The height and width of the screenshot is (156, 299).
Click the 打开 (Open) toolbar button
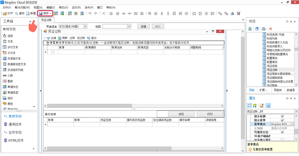pyautogui.click(x=8, y=14)
